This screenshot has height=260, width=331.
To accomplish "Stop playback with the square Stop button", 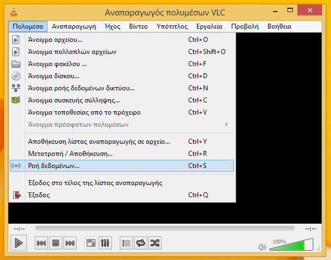I will (x=56, y=243).
